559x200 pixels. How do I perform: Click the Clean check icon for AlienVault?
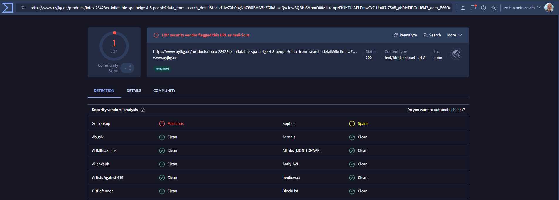pos(162,164)
